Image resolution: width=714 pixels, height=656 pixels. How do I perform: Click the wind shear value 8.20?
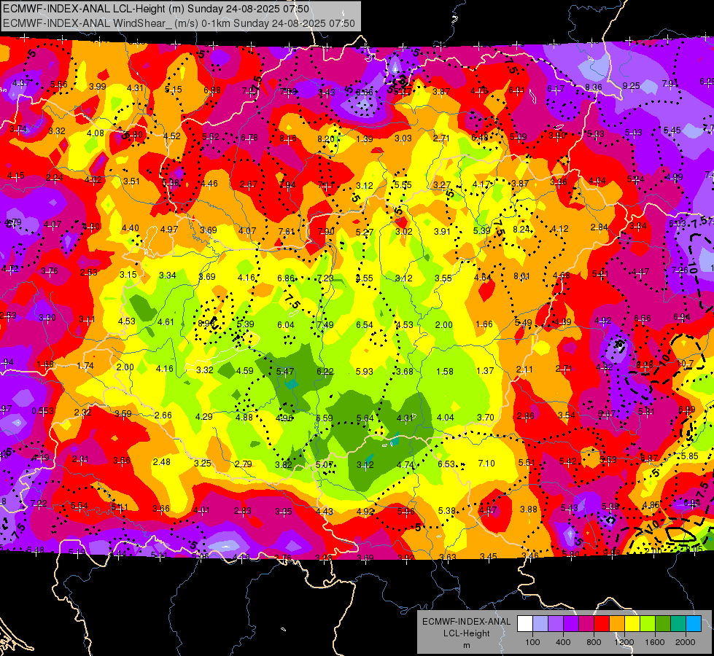326,138
